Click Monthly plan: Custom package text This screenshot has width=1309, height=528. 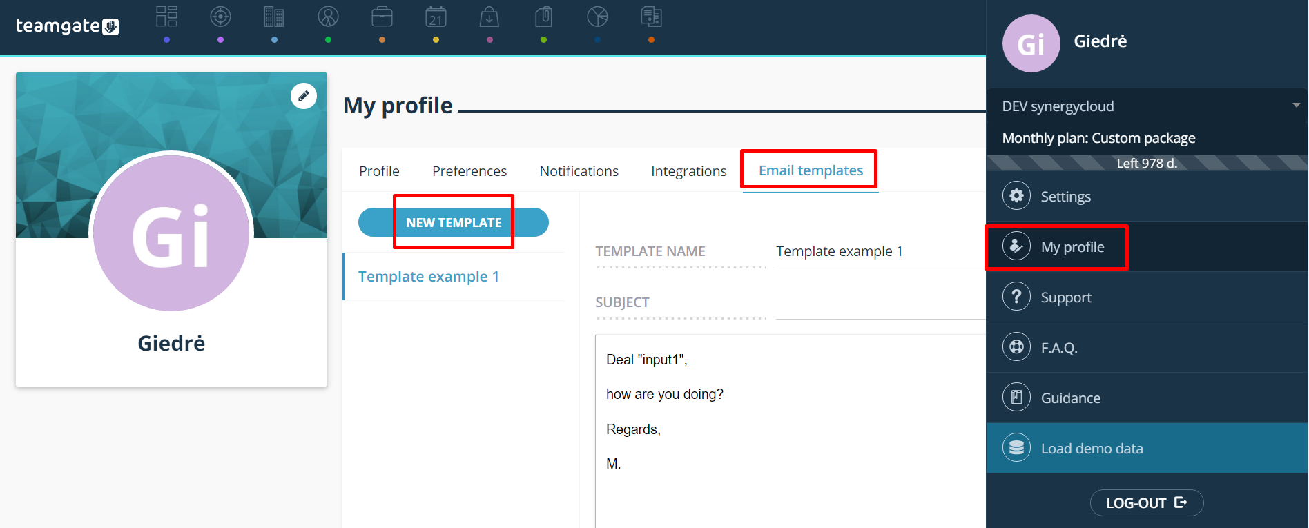point(1098,138)
